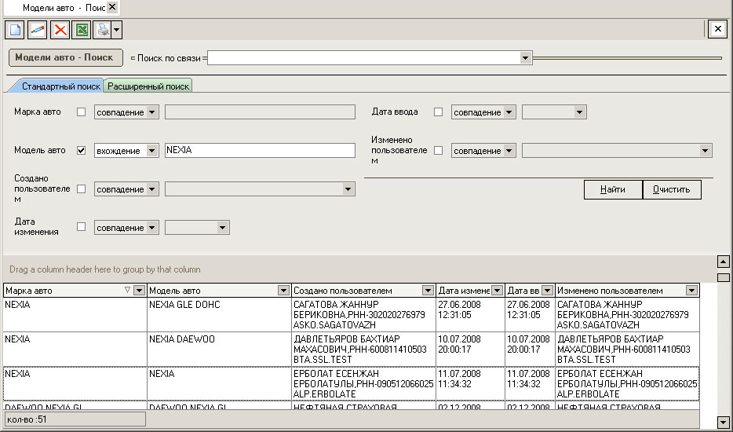Toggle the Дата ввода checkbox
This screenshot has width=733, height=432.
(439, 112)
